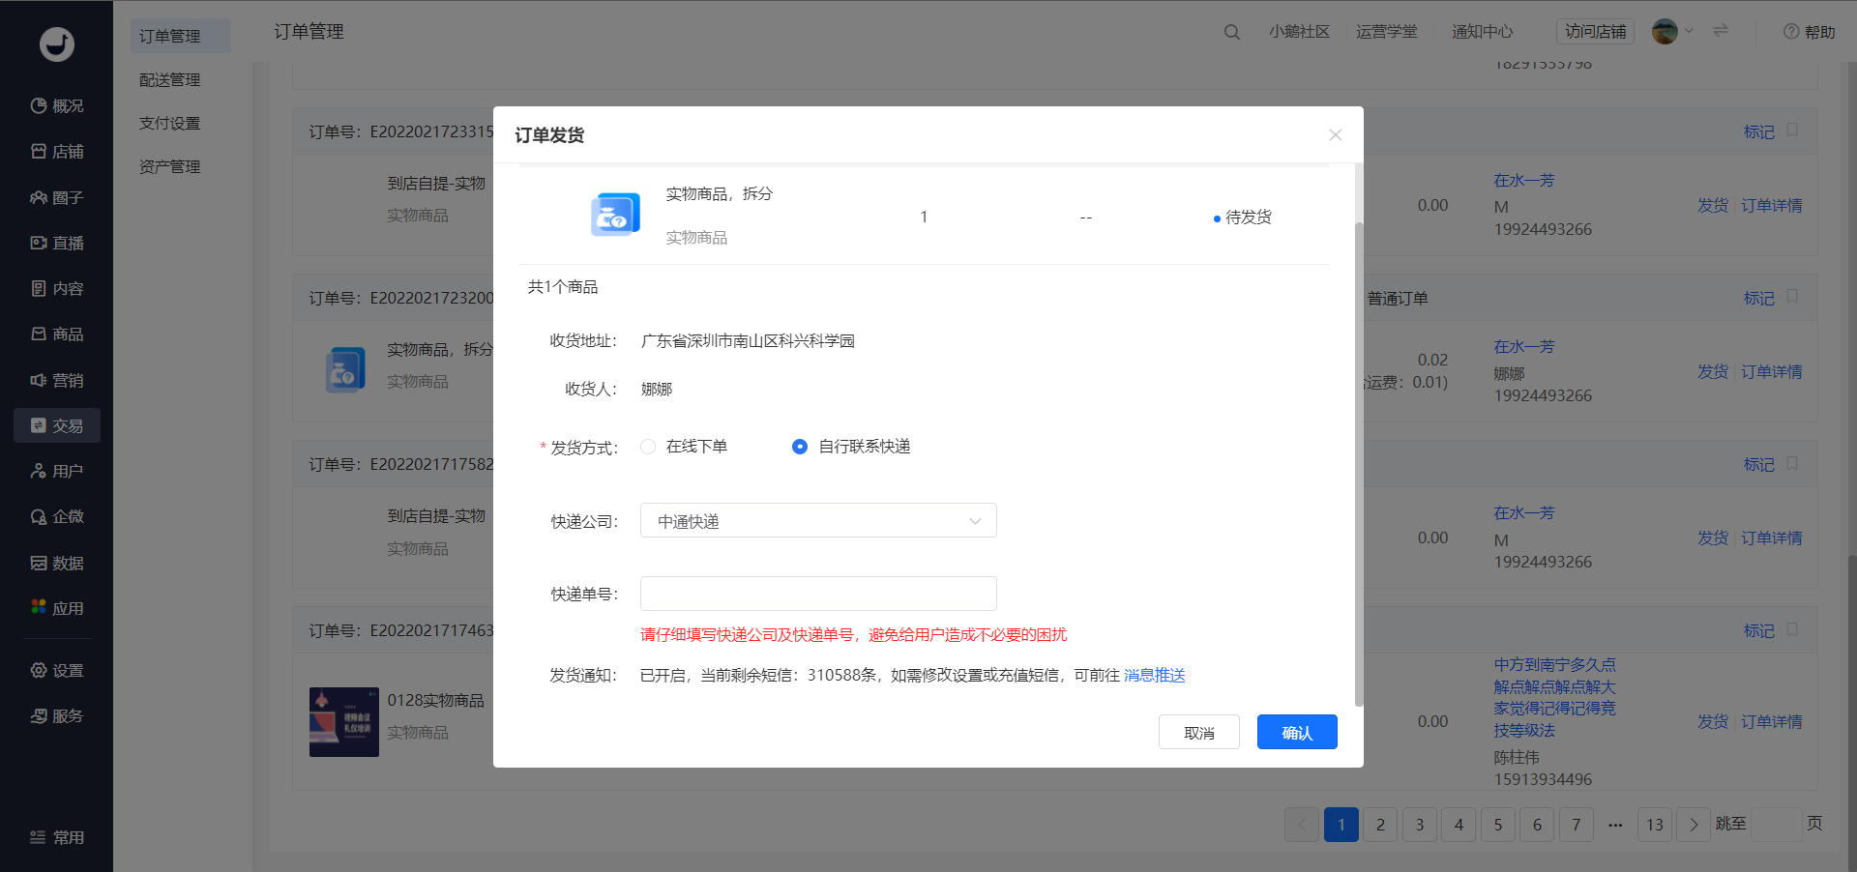Screen dimensions: 1857x872
Task: Open the 直播 live sidebar item
Action: click(x=57, y=243)
